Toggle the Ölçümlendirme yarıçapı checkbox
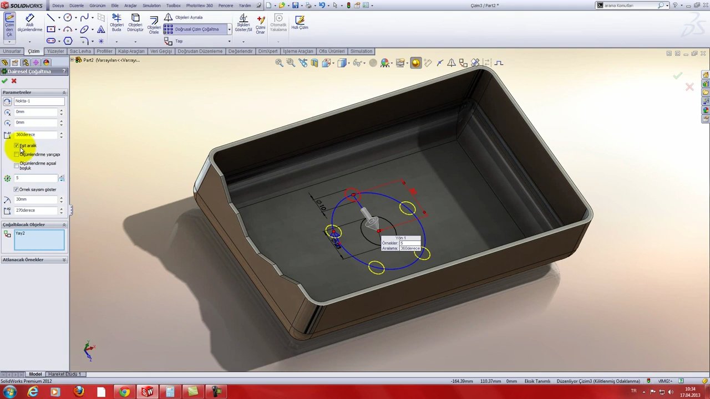 coord(16,155)
